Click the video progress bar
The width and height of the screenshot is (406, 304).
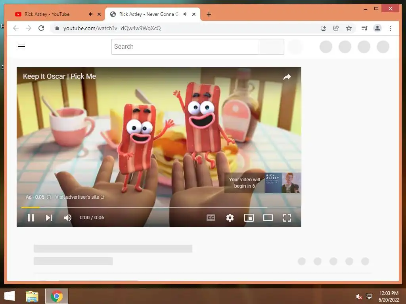click(159, 207)
